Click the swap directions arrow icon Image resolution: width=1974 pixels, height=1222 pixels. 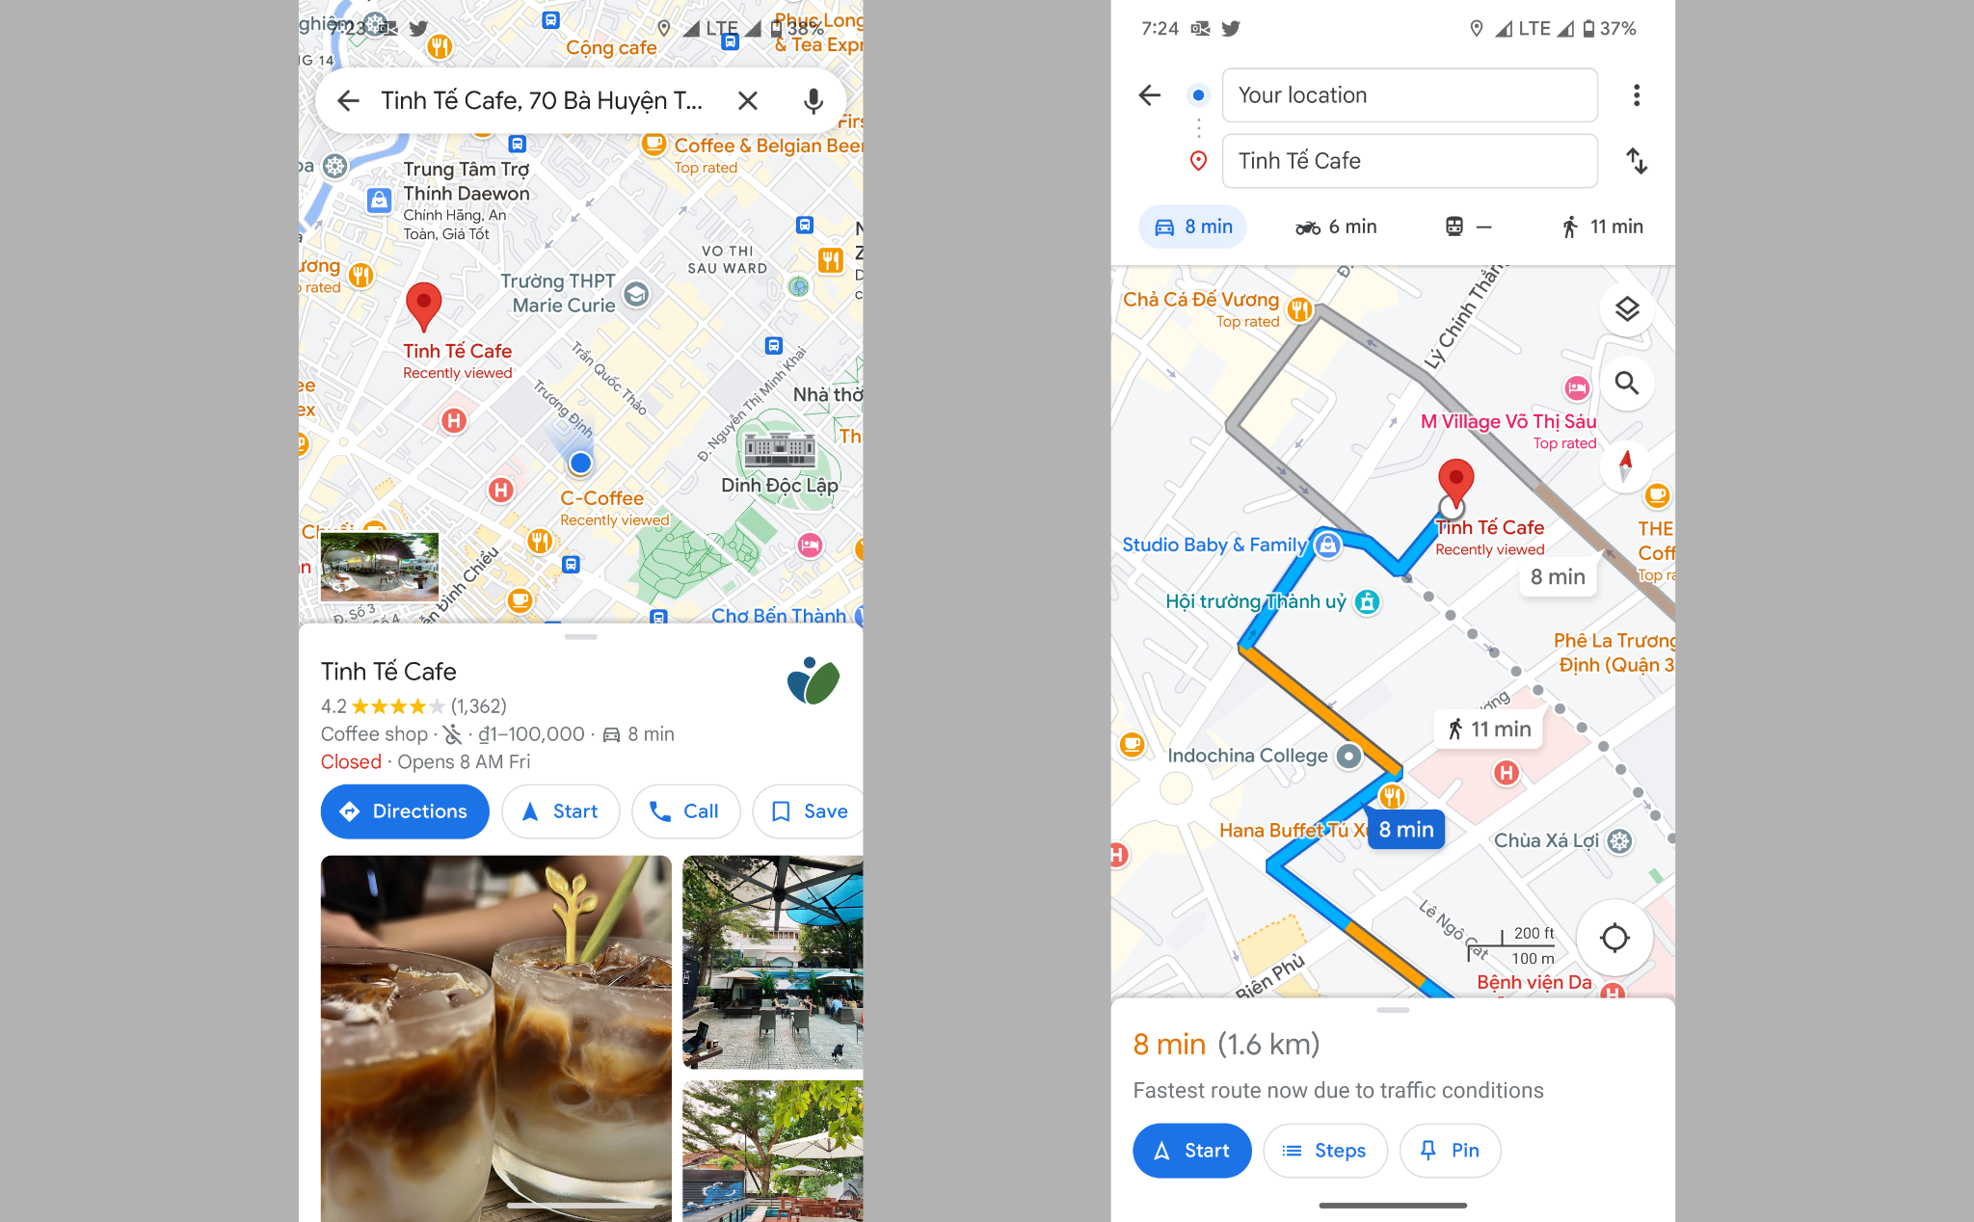pos(1640,159)
